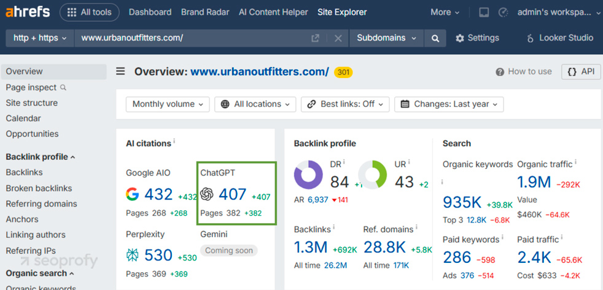Open URL in new tab icon
The width and height of the screenshot is (603, 290).
tap(316, 38)
